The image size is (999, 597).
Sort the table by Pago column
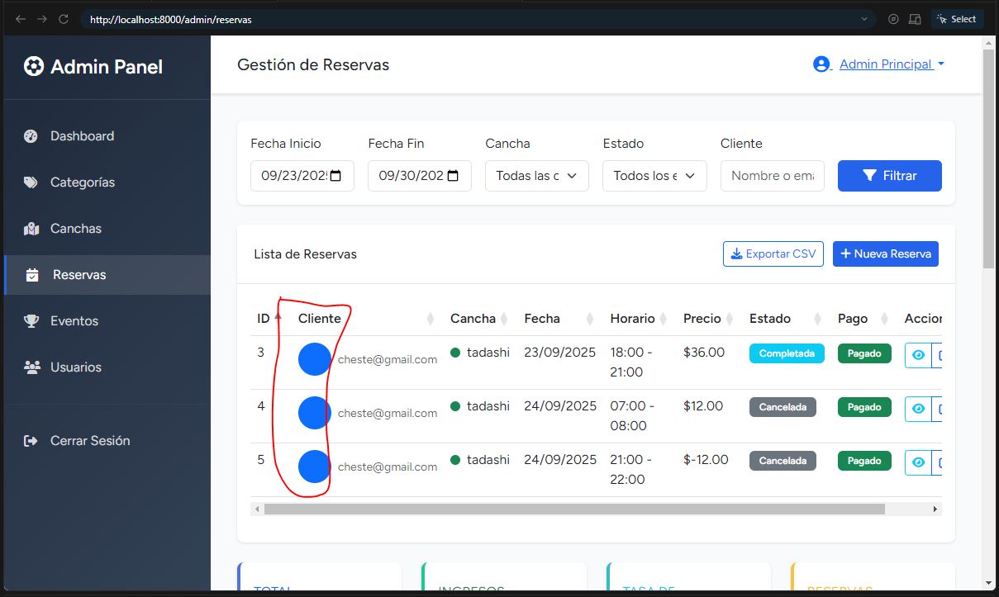[x=864, y=319]
